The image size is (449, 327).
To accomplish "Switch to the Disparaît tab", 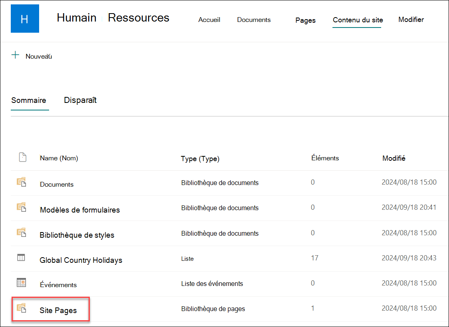I will pyautogui.click(x=80, y=100).
